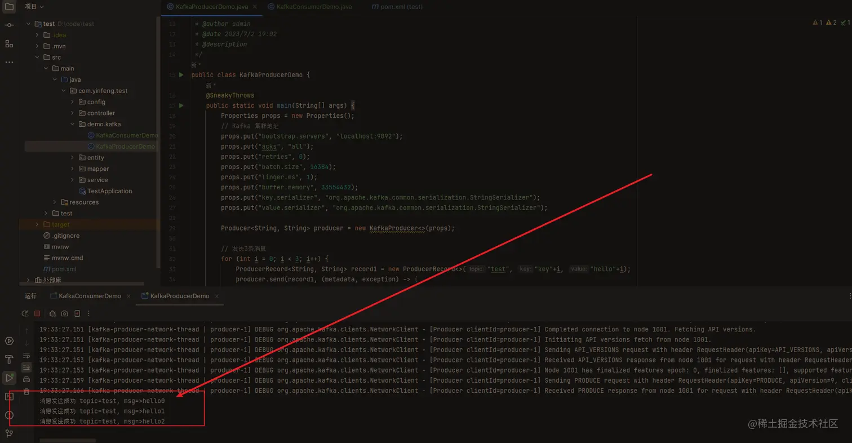Collapse the com.yinfeng.test package
This screenshot has height=443, width=852.
64,91
